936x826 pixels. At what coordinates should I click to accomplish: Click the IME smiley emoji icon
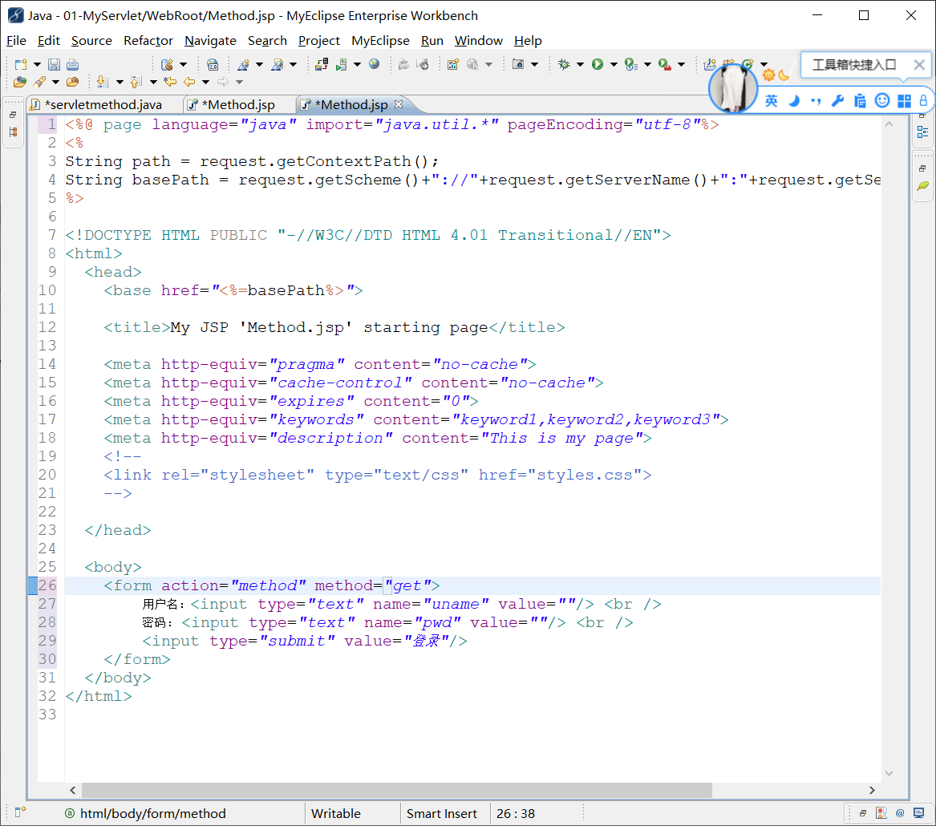click(x=882, y=100)
